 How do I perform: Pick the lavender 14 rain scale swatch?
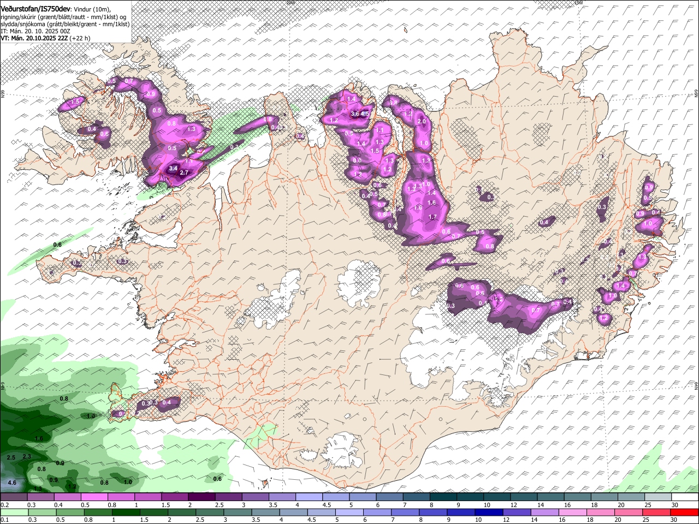pos(544,512)
